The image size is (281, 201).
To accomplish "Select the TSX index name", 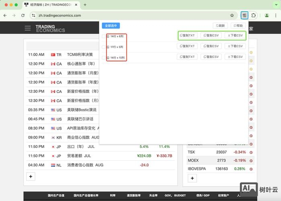I will click(x=191, y=152).
